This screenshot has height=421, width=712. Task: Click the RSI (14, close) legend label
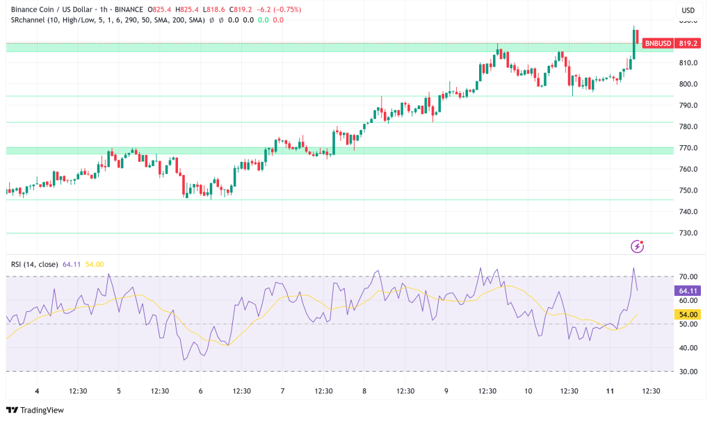pyautogui.click(x=35, y=265)
